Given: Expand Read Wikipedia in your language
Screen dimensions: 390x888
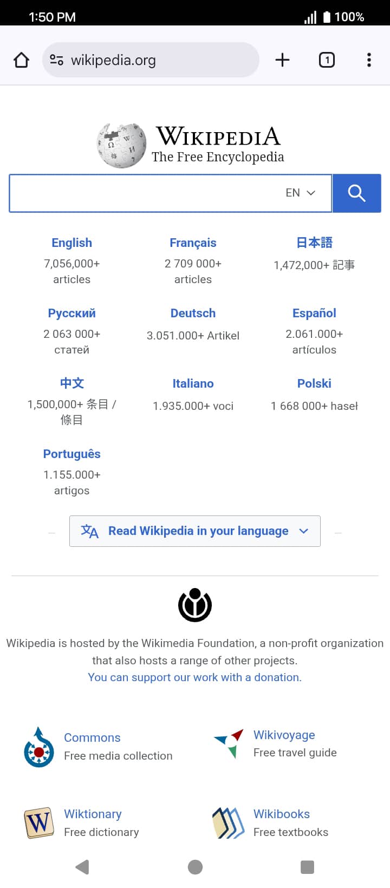Looking at the screenshot, I should 195,531.
